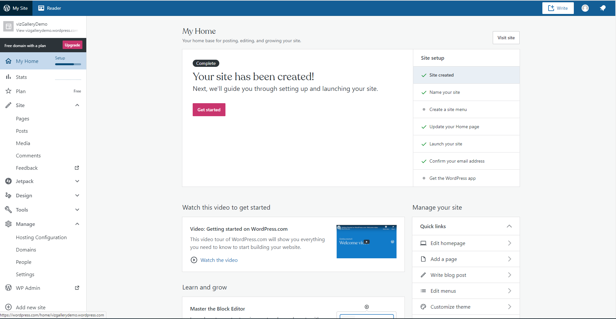Expand the Tools menu chevron
Viewport: 616px width, 319px height.
(77, 210)
